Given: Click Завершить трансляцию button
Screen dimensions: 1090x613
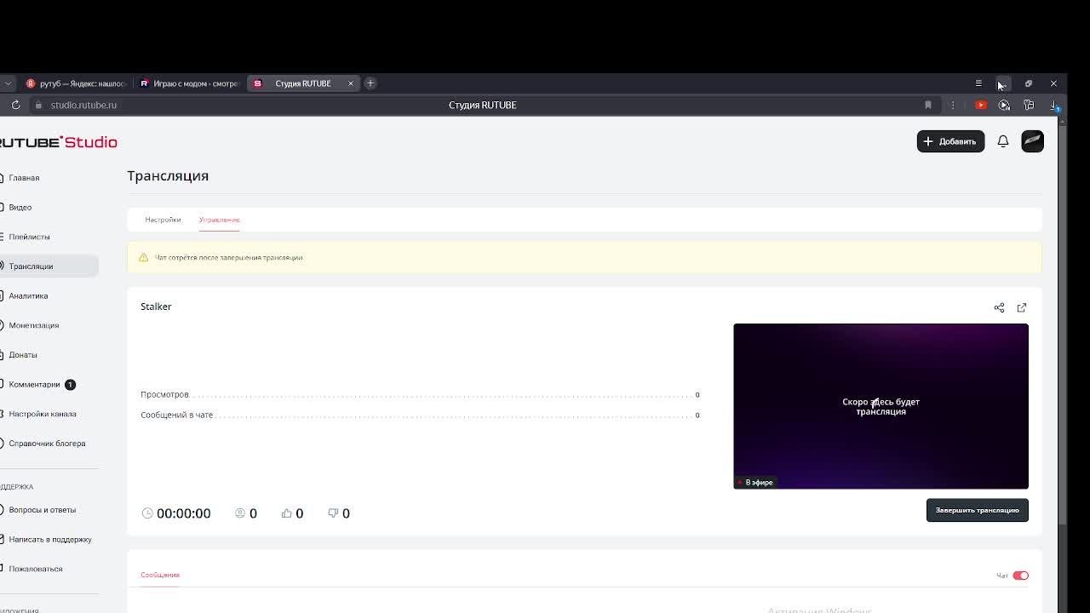Looking at the screenshot, I should tap(977, 510).
